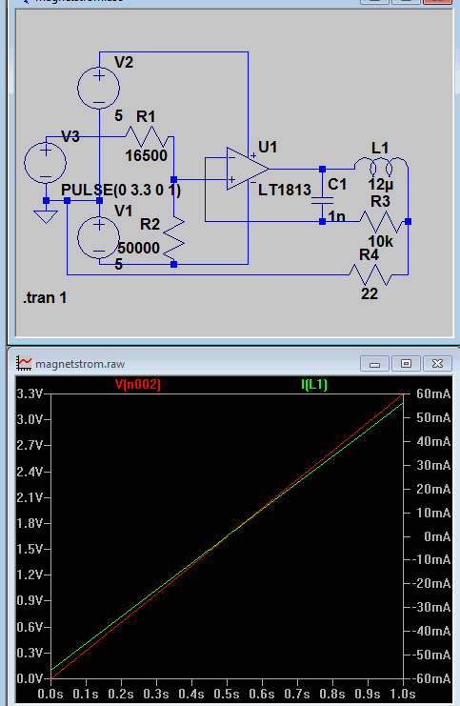Select the V1 voltage source symbol
The width and height of the screenshot is (460, 706).
(99, 238)
